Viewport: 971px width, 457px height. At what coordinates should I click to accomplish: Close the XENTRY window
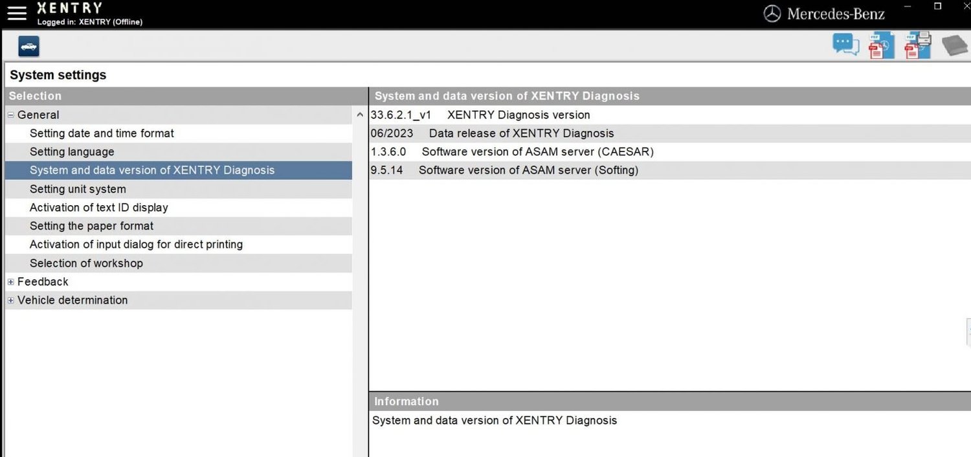coord(966,6)
